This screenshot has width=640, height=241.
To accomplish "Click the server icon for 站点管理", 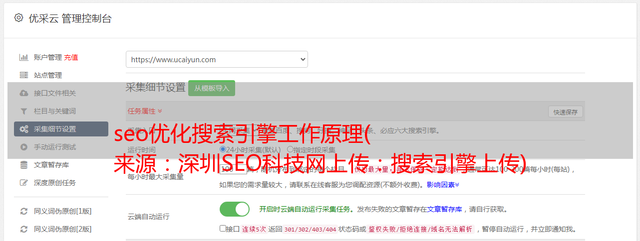I will [23, 75].
